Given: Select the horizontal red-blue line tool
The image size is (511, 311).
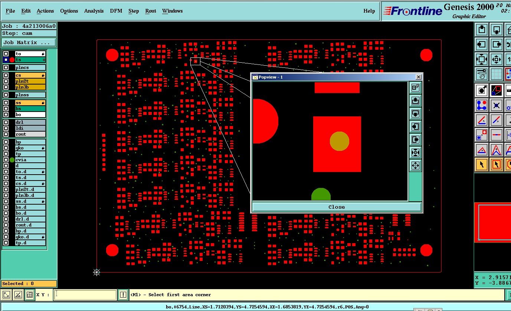Looking at the screenshot, I should click(497, 135).
